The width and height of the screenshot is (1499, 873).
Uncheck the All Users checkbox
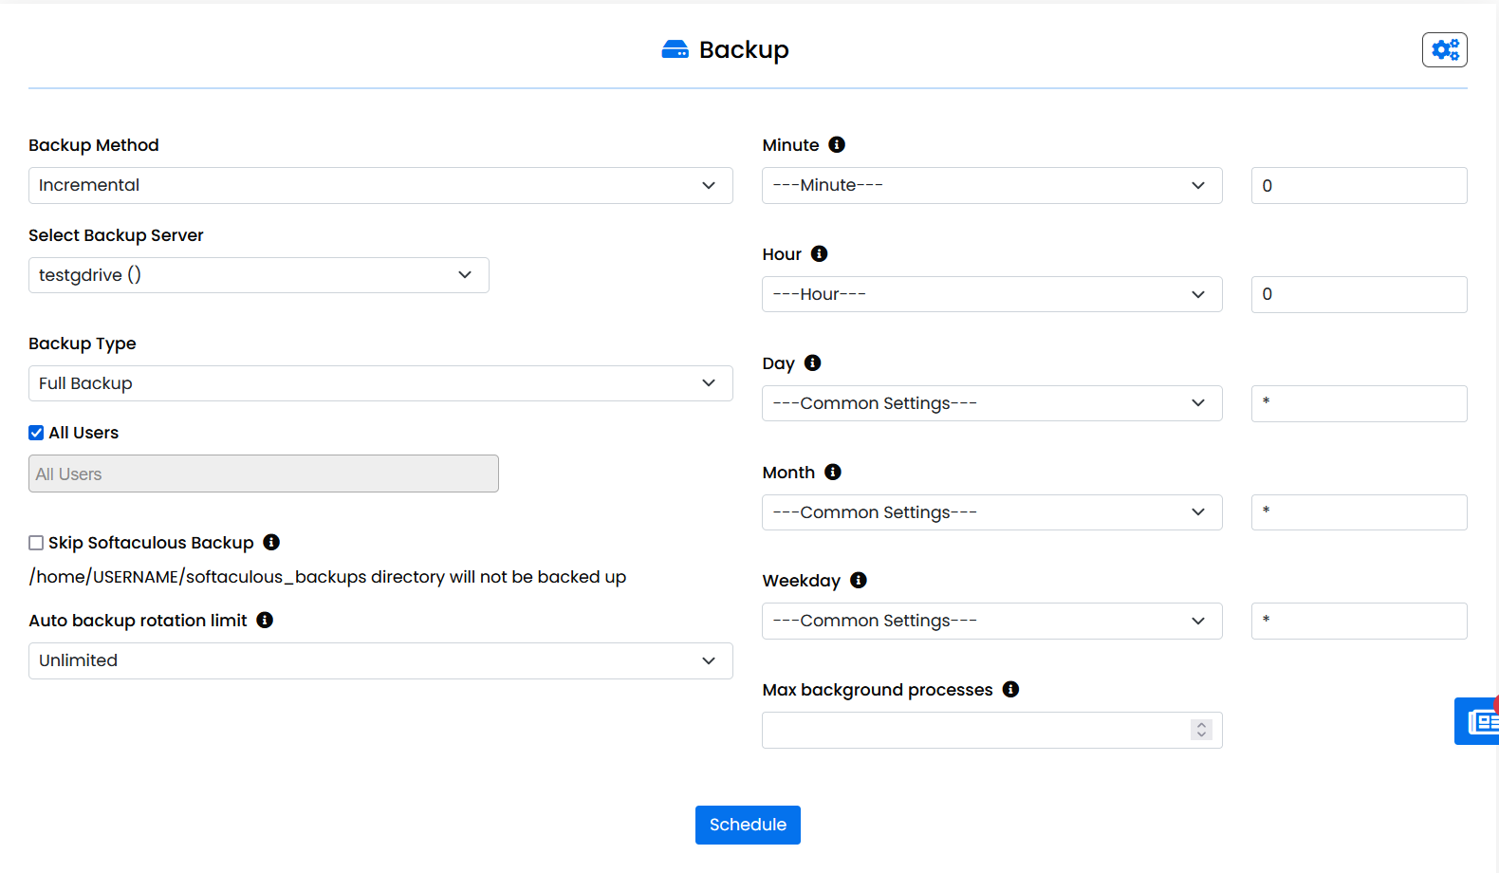click(x=36, y=434)
